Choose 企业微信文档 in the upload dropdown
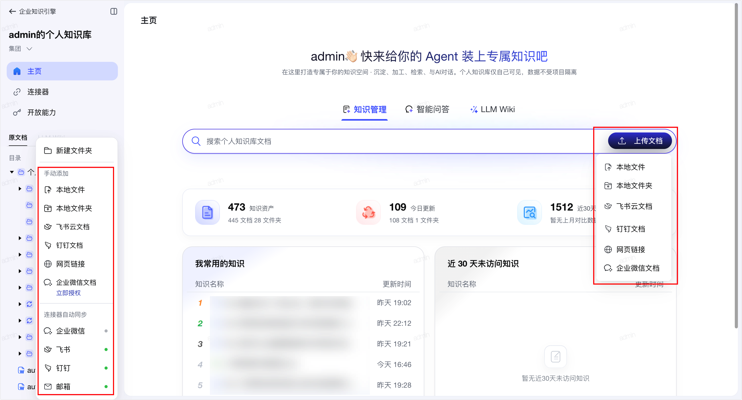Viewport: 742px width, 400px height. point(634,268)
